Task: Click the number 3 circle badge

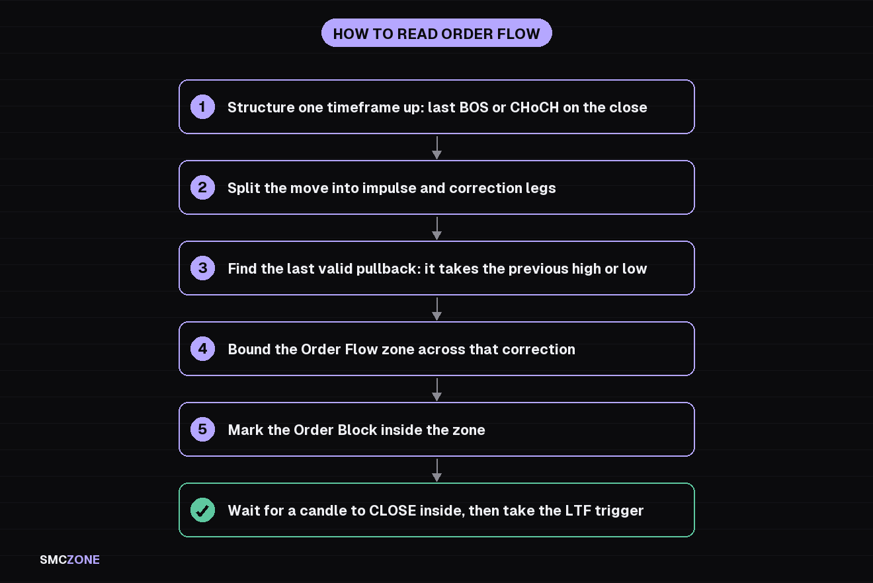Action: (x=202, y=268)
